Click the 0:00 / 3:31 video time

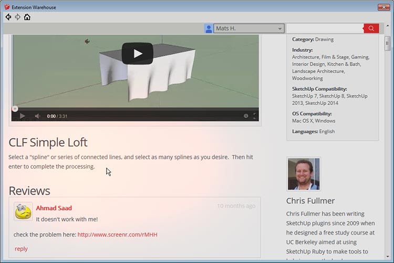pos(57,116)
